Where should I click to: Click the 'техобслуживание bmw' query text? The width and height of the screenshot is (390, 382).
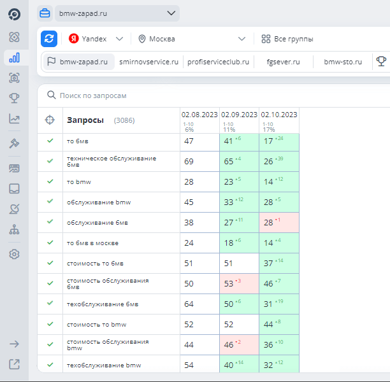tap(104, 365)
